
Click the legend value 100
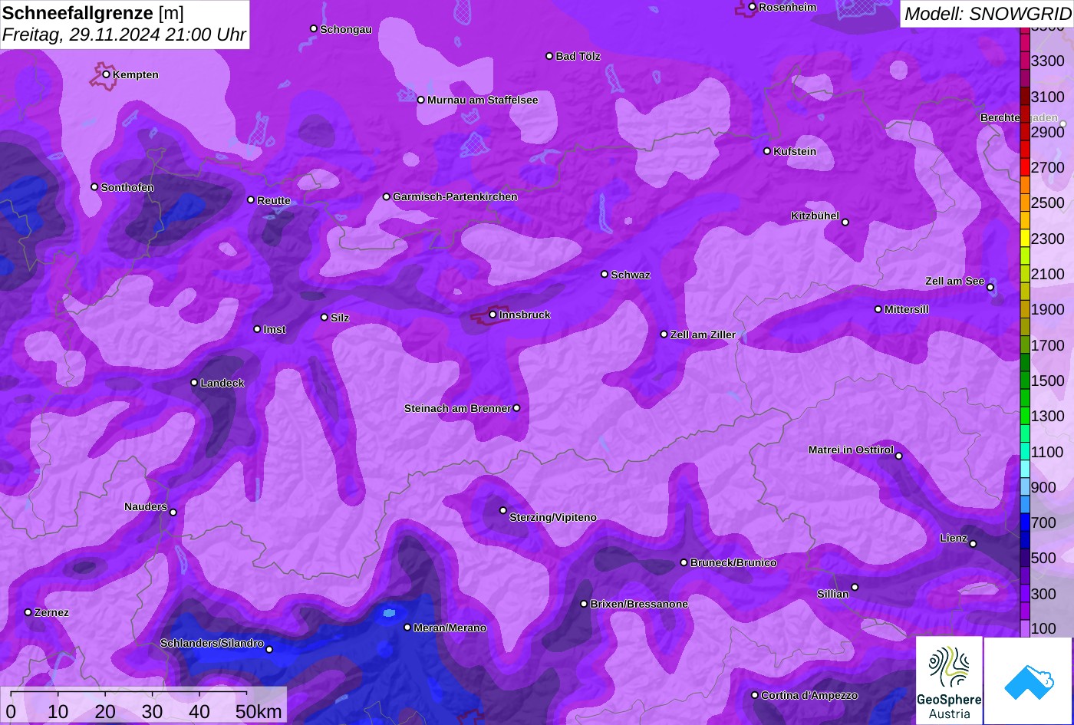[x=1043, y=628]
